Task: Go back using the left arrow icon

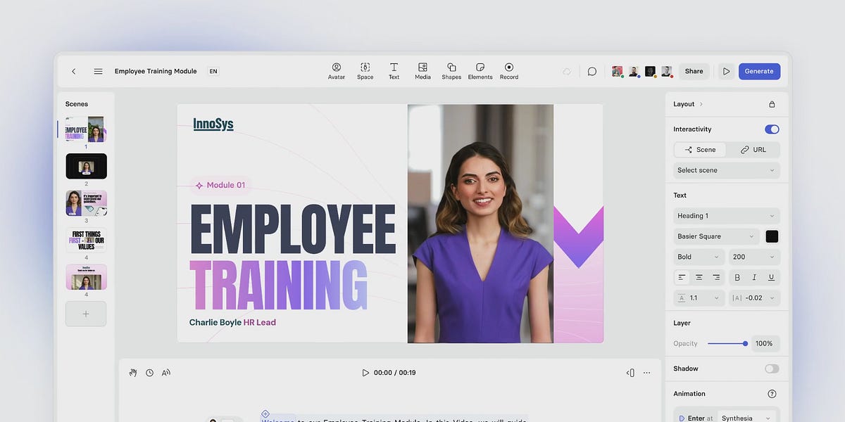Action: [x=73, y=71]
